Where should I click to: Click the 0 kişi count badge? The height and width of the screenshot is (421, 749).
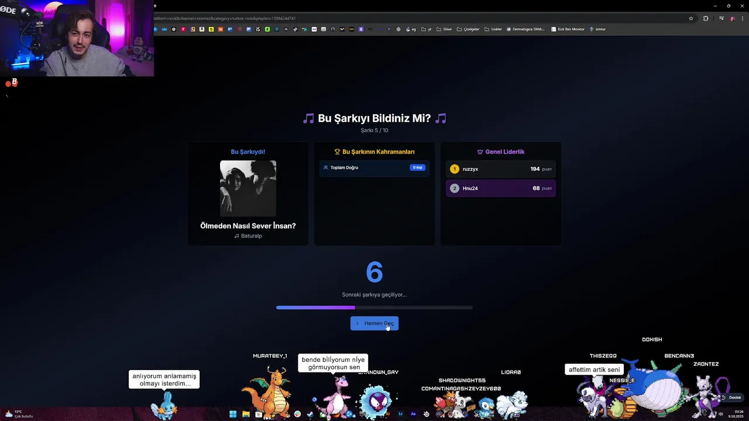(x=418, y=168)
